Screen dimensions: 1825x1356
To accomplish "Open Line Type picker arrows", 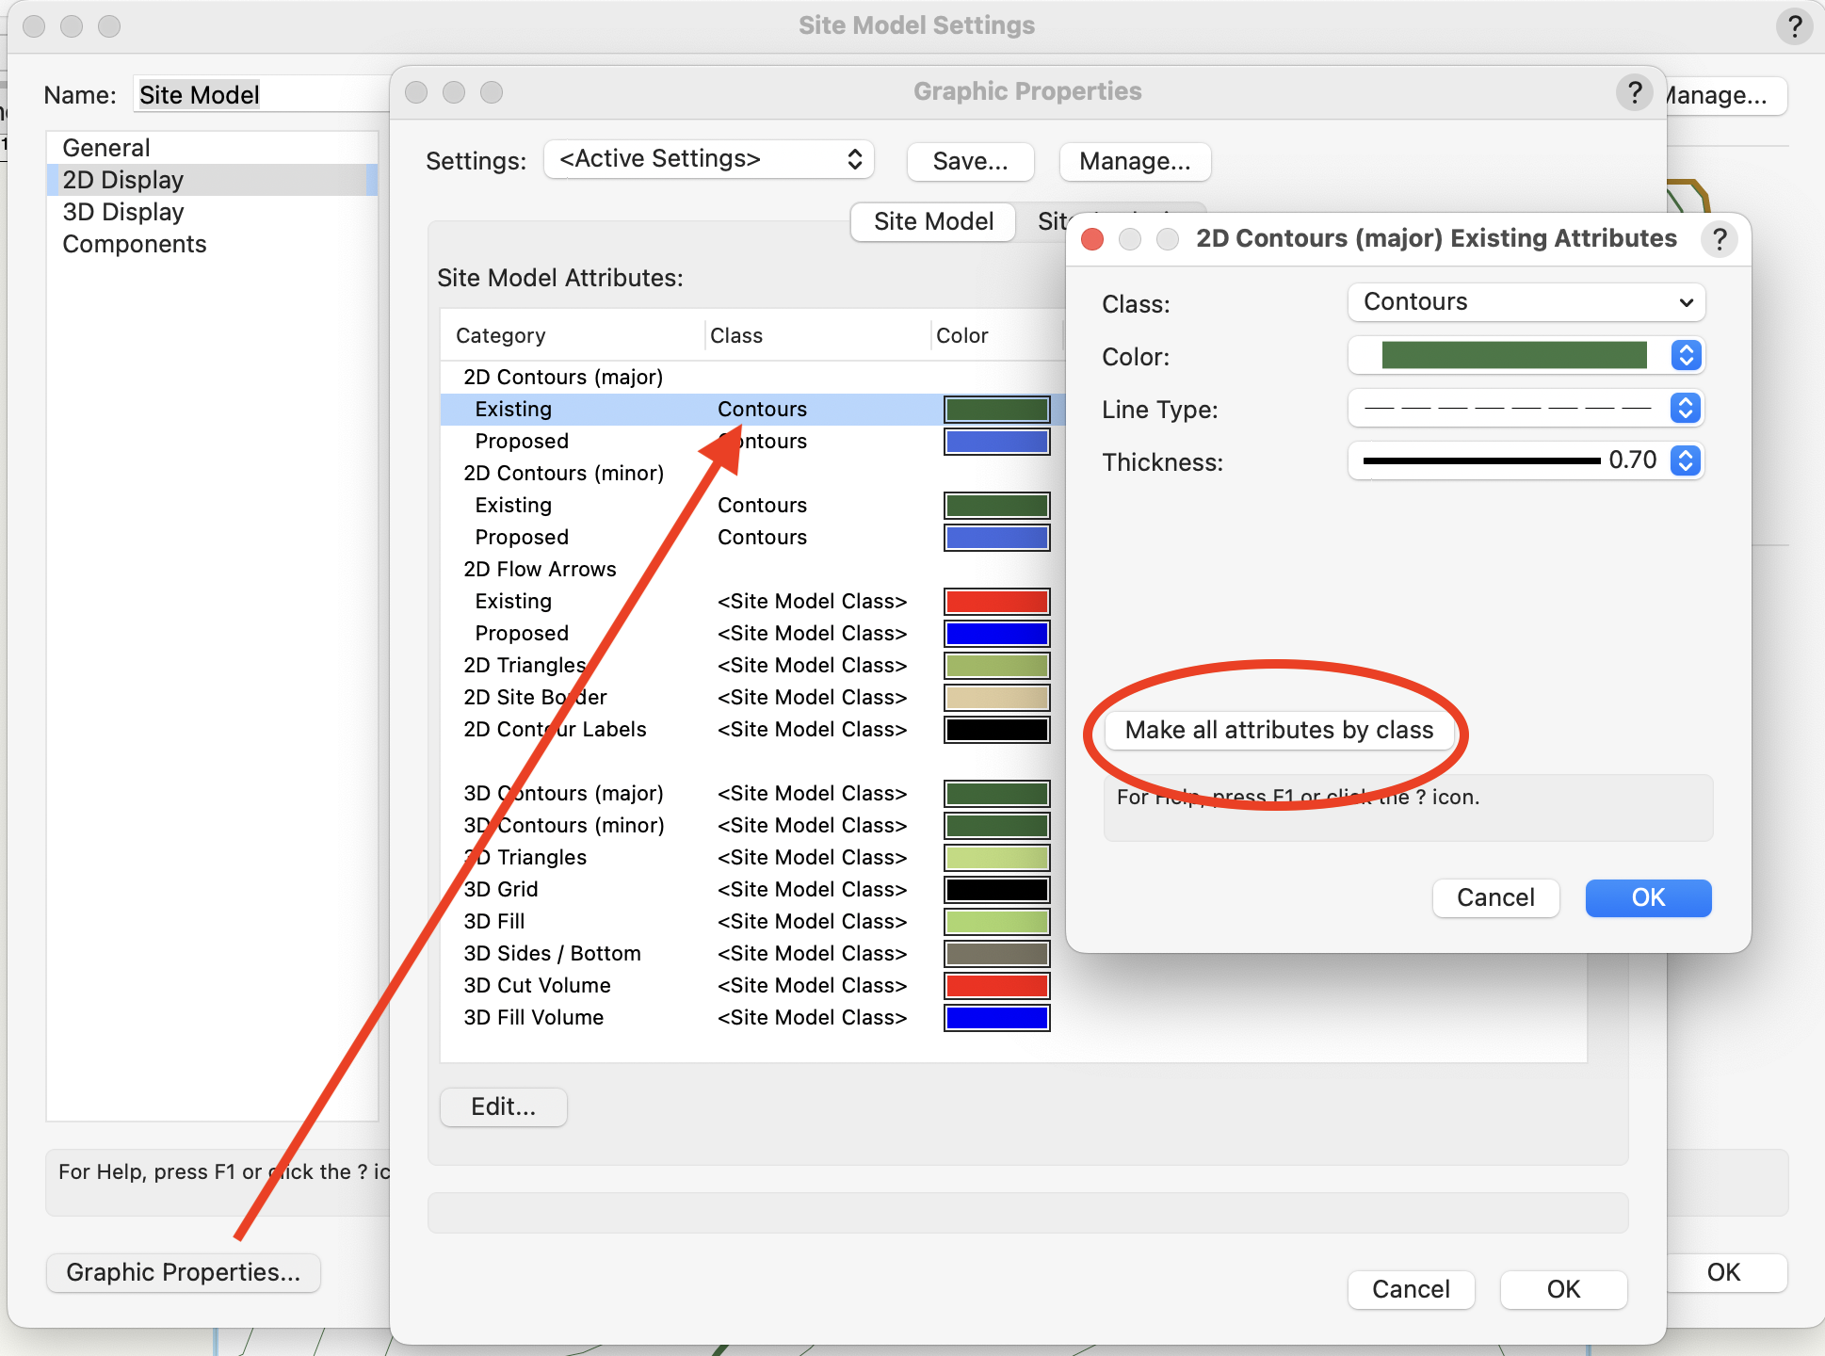I will pos(1687,408).
